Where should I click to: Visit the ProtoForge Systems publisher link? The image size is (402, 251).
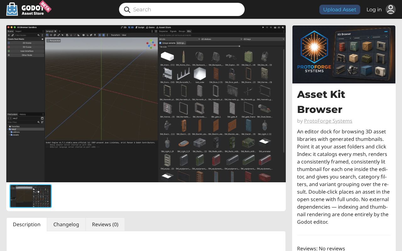(x=328, y=121)
